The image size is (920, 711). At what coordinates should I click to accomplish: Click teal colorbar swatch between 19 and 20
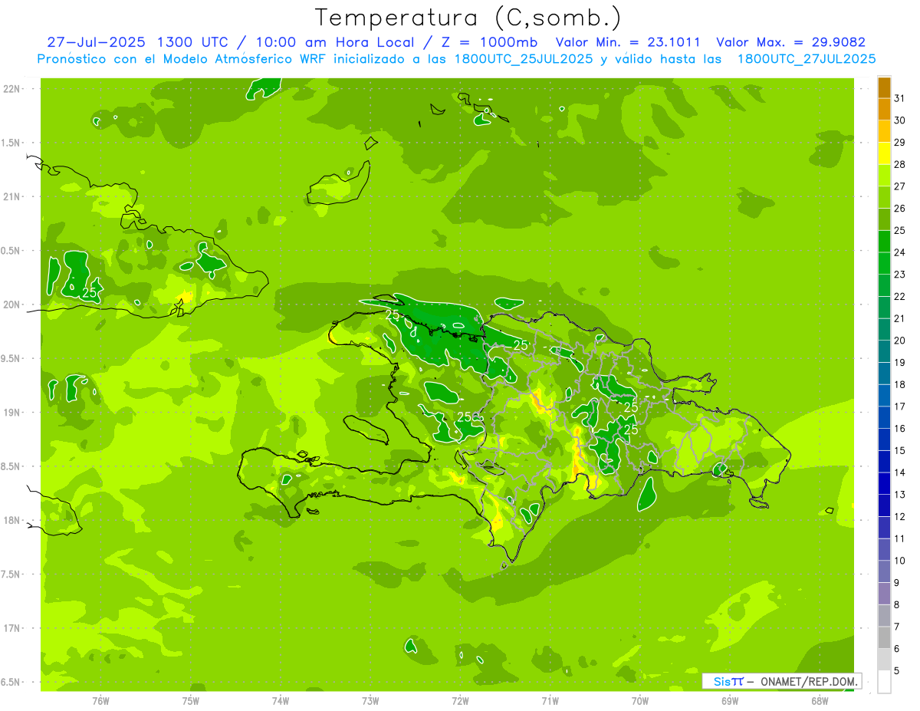pyautogui.click(x=884, y=352)
